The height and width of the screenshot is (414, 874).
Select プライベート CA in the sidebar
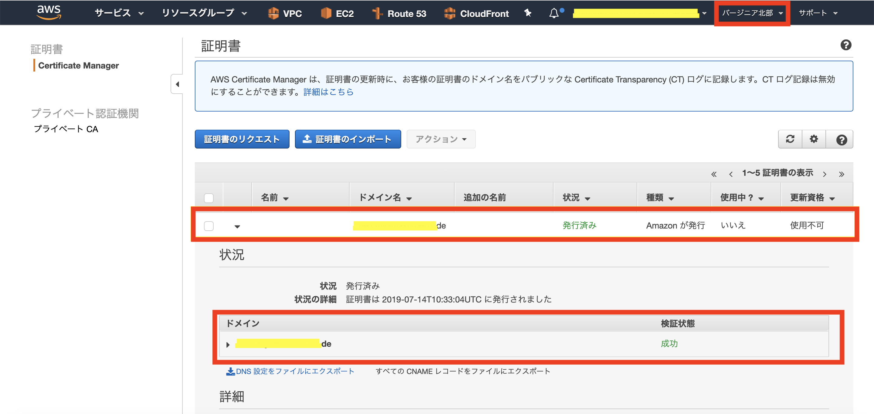66,129
